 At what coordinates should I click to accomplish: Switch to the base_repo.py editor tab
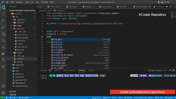pos(54,7)
